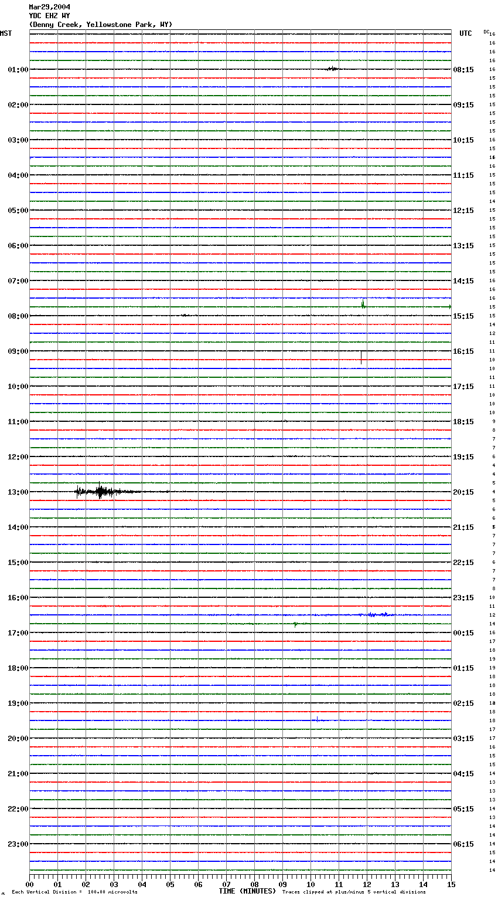This screenshot has width=498, height=900.
Task: Click the station code YDC EHZ WY
Action: point(49,16)
